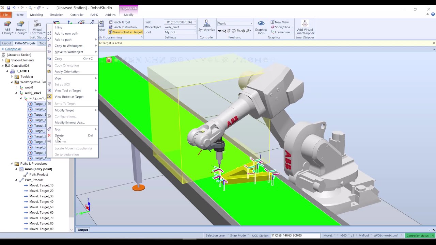Click the Save icon in quick access toolbar
The height and width of the screenshot is (245, 436).
coord(9,8)
